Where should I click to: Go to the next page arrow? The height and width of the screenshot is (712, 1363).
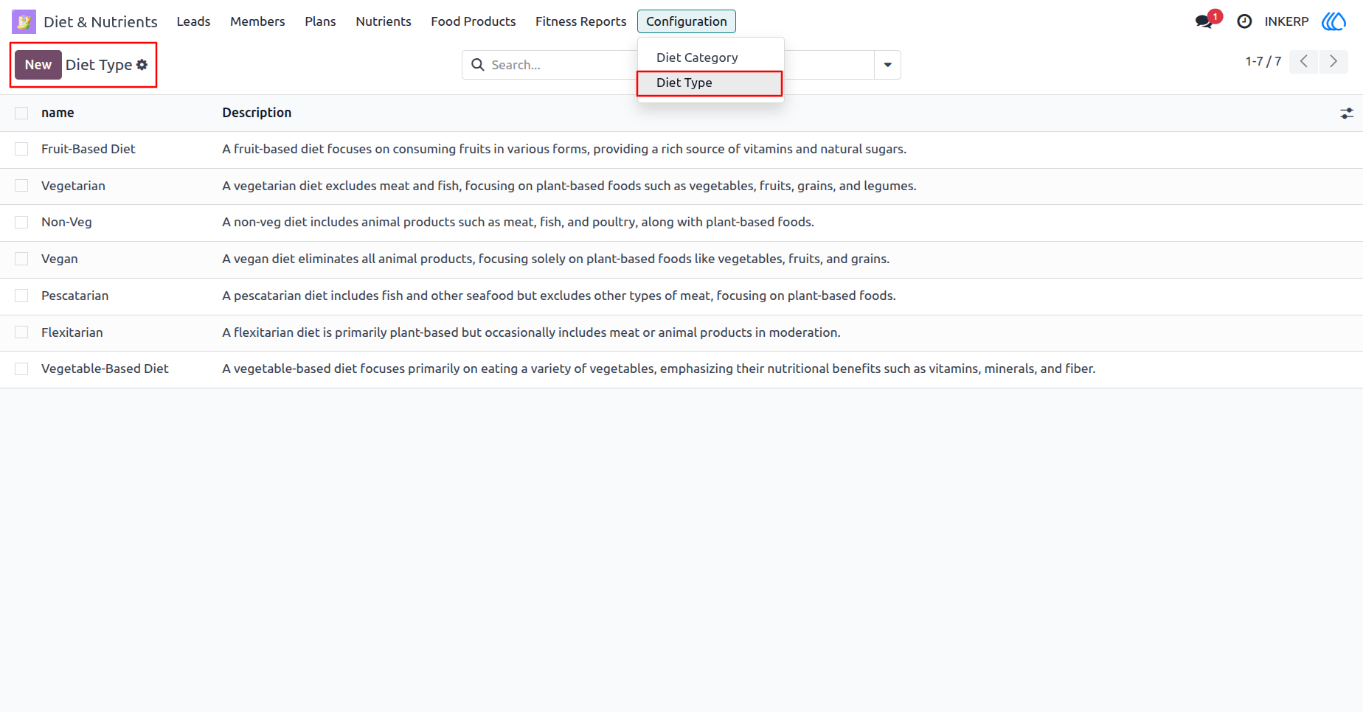(1333, 62)
